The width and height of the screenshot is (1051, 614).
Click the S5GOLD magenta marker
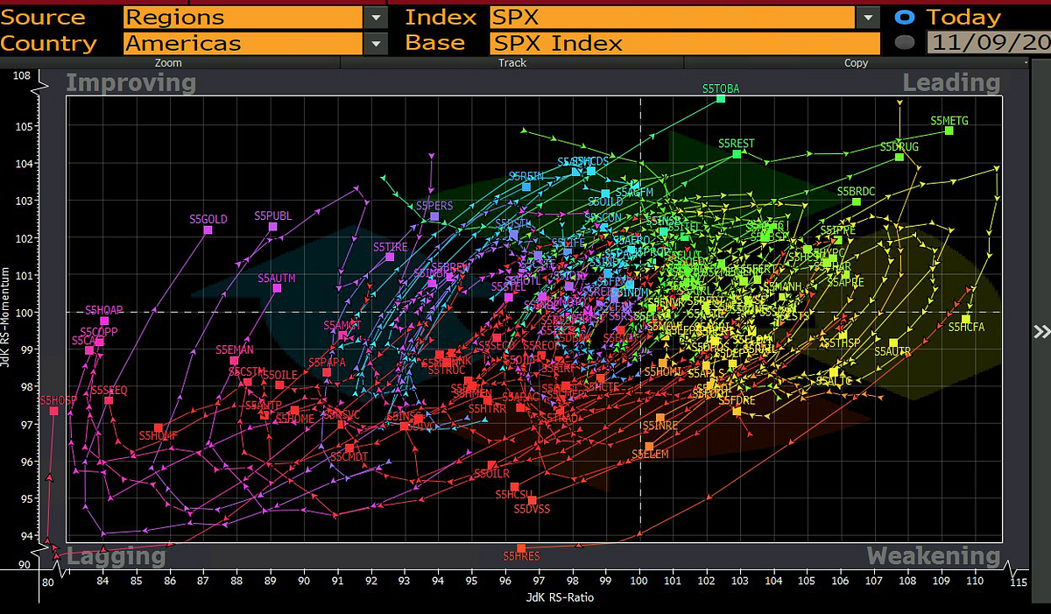tap(208, 229)
